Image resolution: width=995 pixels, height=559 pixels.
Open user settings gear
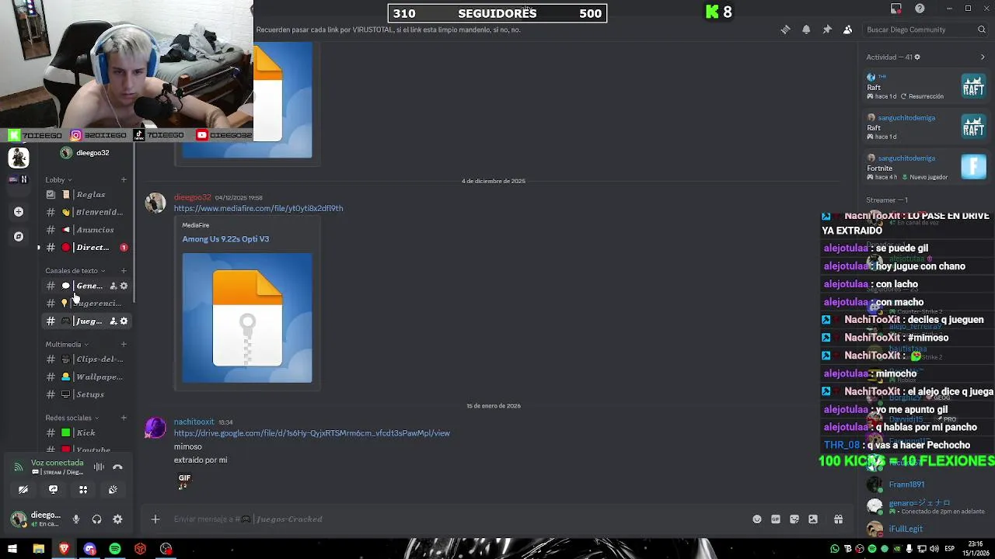tap(117, 519)
